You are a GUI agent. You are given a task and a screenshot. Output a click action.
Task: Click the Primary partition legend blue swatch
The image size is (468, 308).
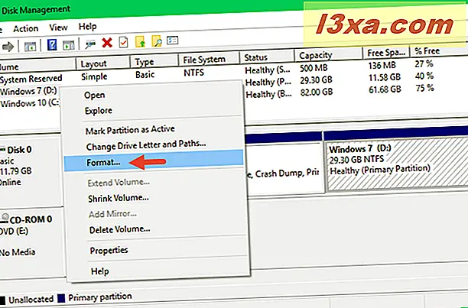61,299
